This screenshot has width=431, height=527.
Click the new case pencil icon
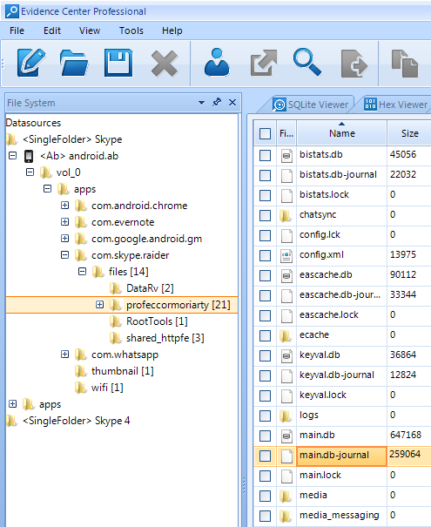tap(31, 63)
